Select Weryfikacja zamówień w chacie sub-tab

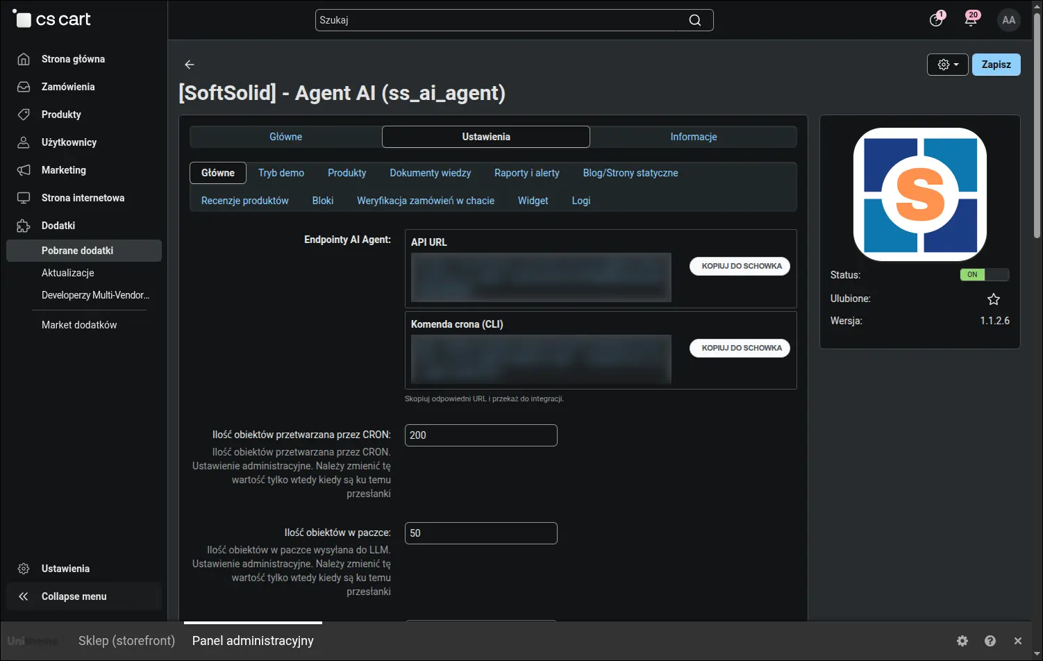click(426, 201)
